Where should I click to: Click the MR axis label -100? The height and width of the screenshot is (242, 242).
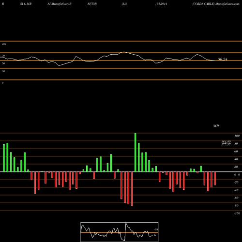pos(237,213)
